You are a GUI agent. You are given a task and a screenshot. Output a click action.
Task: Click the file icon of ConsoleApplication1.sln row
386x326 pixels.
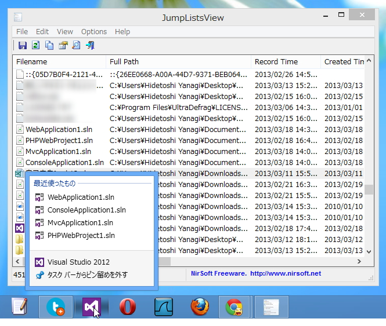(20, 163)
